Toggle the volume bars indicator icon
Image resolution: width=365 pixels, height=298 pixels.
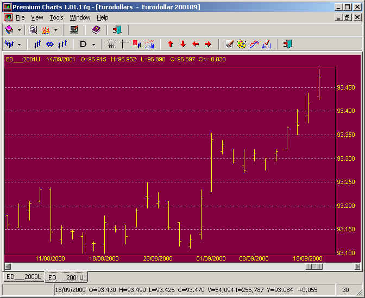pos(149,44)
